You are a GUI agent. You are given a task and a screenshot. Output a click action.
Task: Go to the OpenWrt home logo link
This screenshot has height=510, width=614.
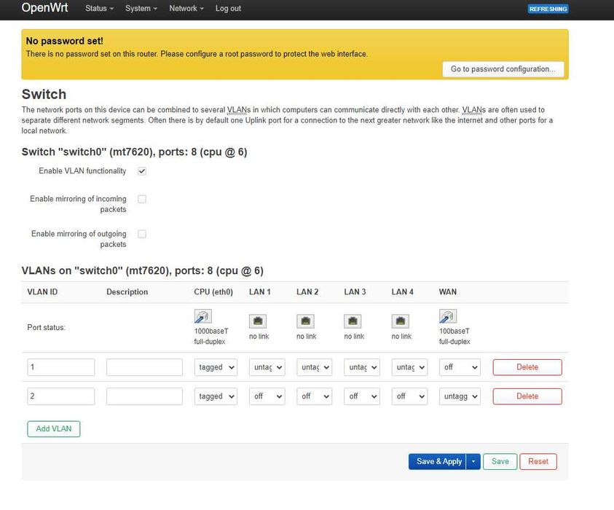44,7
